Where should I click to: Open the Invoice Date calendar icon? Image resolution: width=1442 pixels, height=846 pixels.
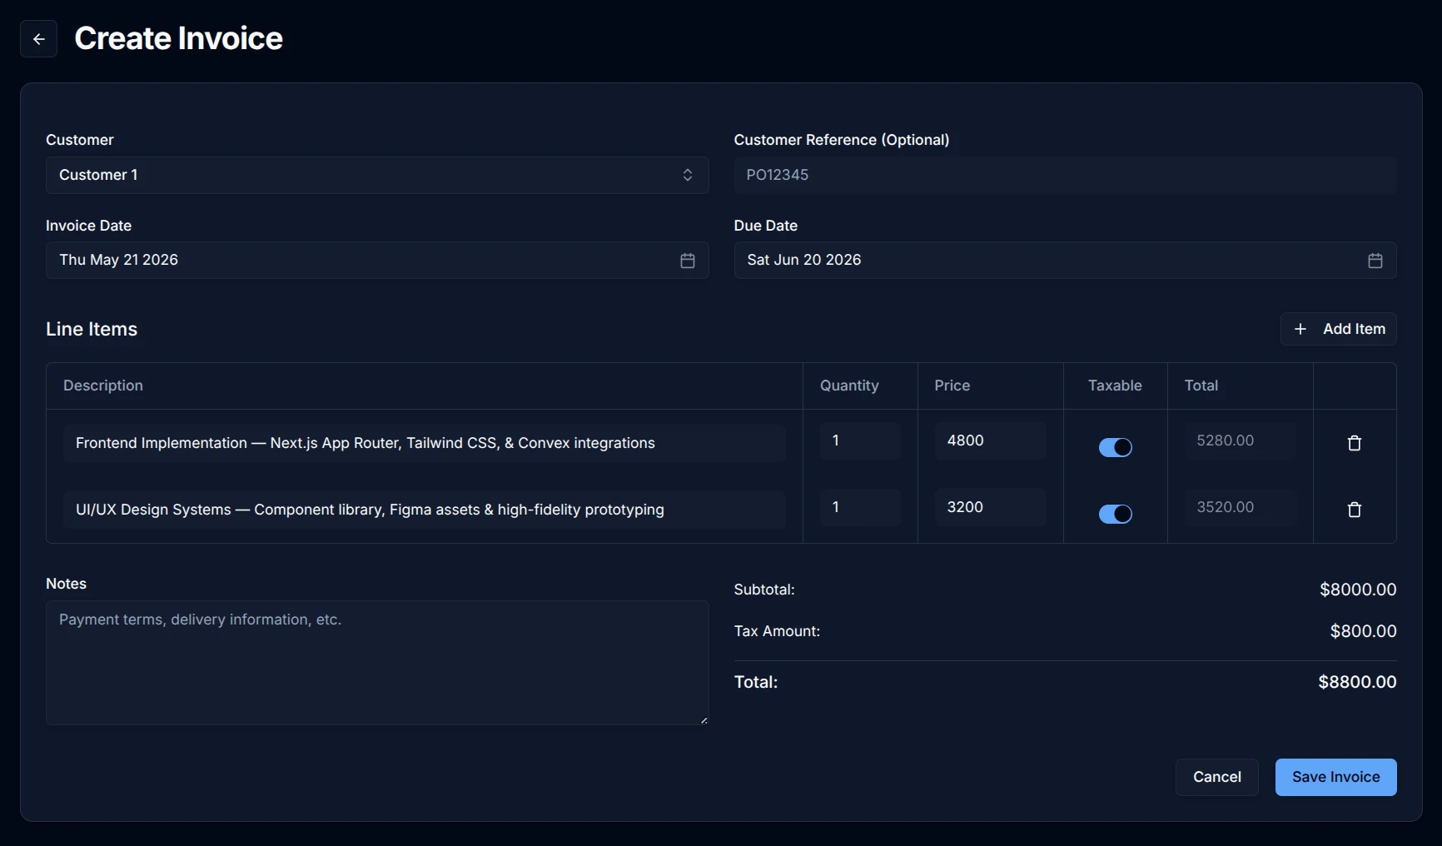coord(688,261)
